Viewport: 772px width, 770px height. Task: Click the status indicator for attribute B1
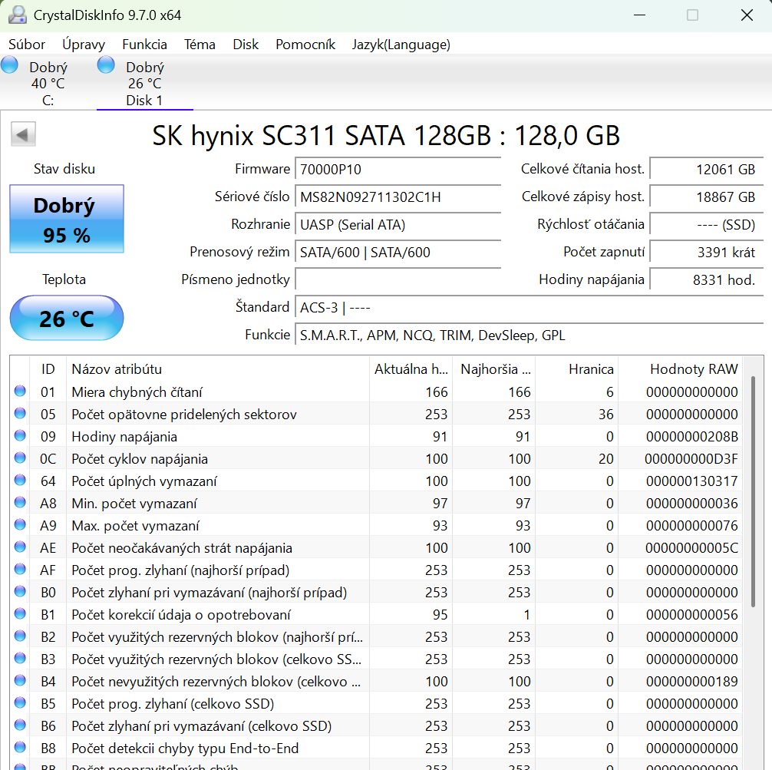19,614
